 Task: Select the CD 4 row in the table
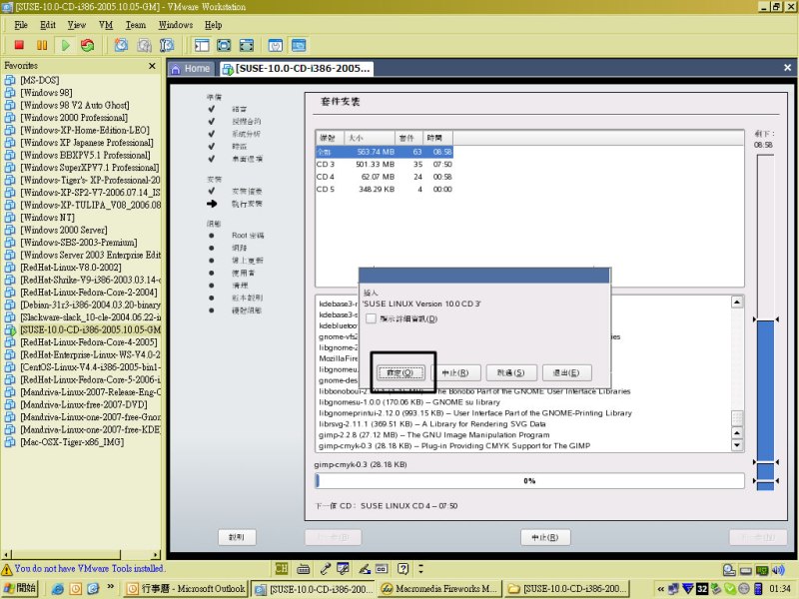[385, 177]
